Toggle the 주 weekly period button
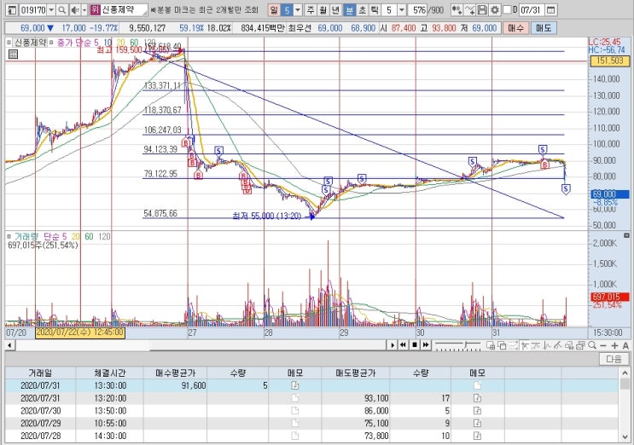This screenshot has height=445, width=634. click(x=310, y=10)
